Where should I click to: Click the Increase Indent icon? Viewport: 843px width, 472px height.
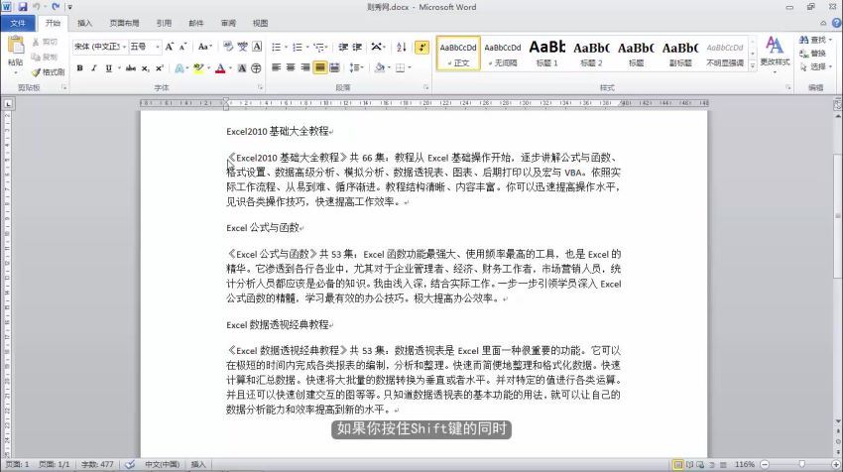coord(357,48)
